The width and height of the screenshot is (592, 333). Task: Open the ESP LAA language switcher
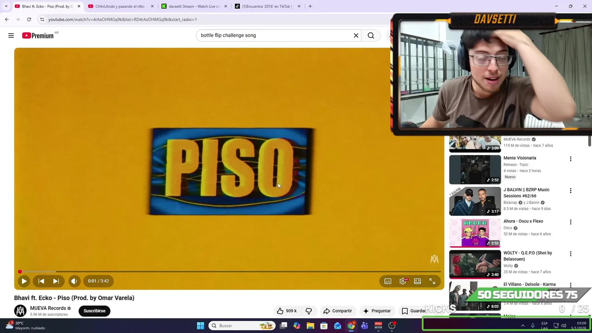pyautogui.click(x=544, y=326)
